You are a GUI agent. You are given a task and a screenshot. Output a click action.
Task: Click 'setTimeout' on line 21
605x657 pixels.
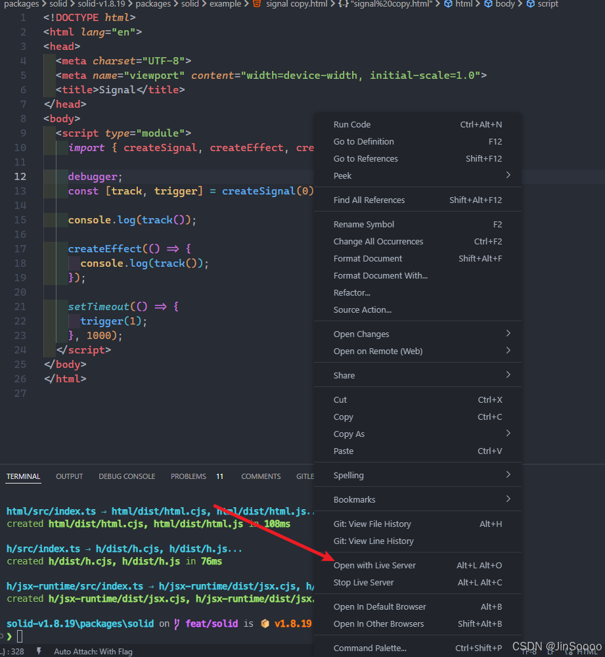pyautogui.click(x=99, y=307)
